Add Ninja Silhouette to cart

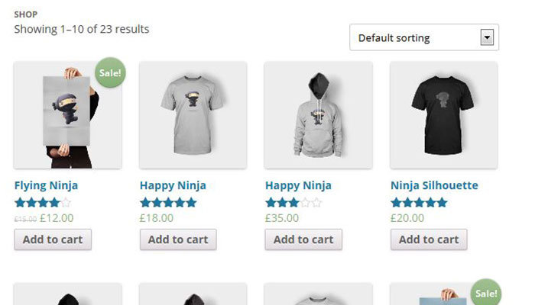429,239
